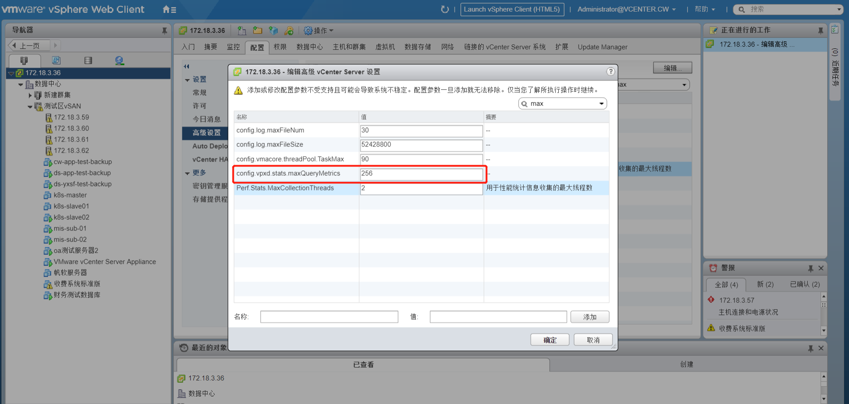Open the 操作 actions dropdown
This screenshot has width=849, height=404.
319,30
